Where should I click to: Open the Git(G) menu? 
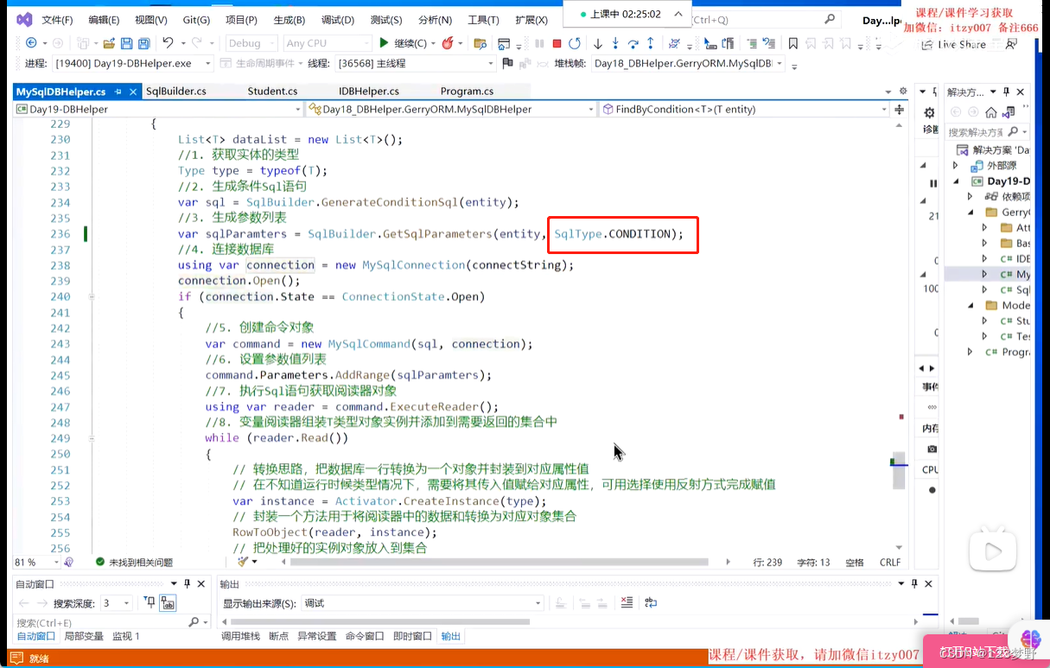click(x=196, y=20)
